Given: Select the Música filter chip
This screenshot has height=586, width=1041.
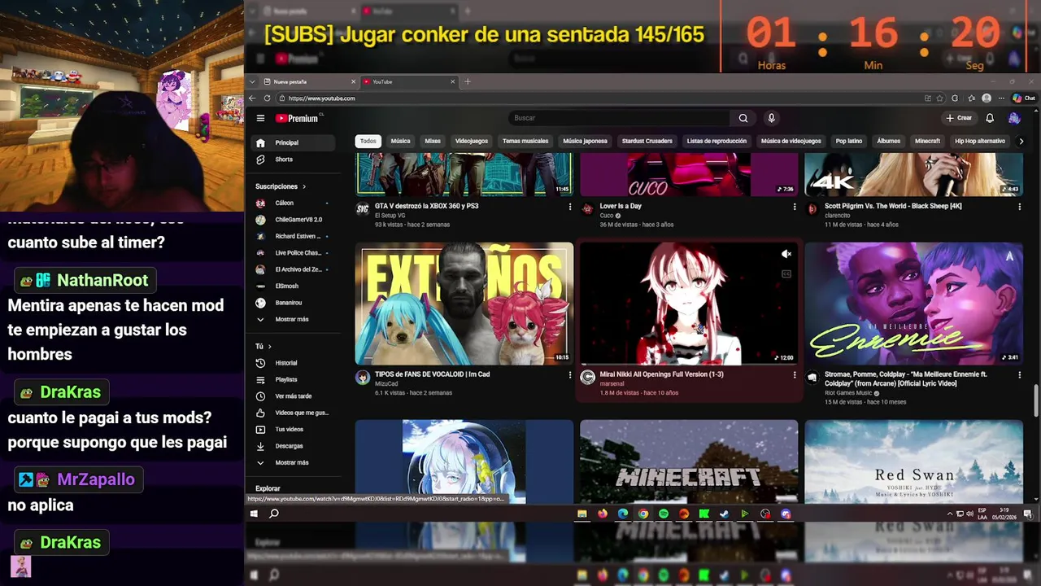Looking at the screenshot, I should click(400, 141).
